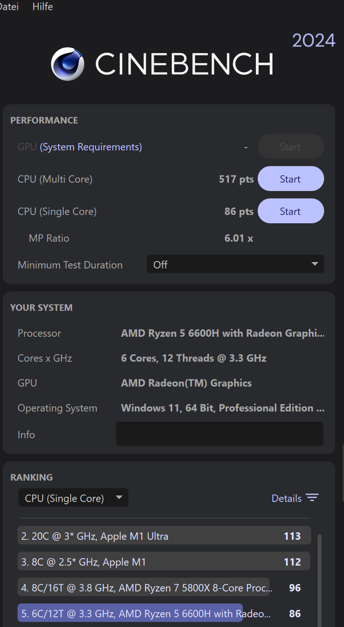Show ranking Details
The width and height of the screenshot is (344, 627).
[x=286, y=498]
